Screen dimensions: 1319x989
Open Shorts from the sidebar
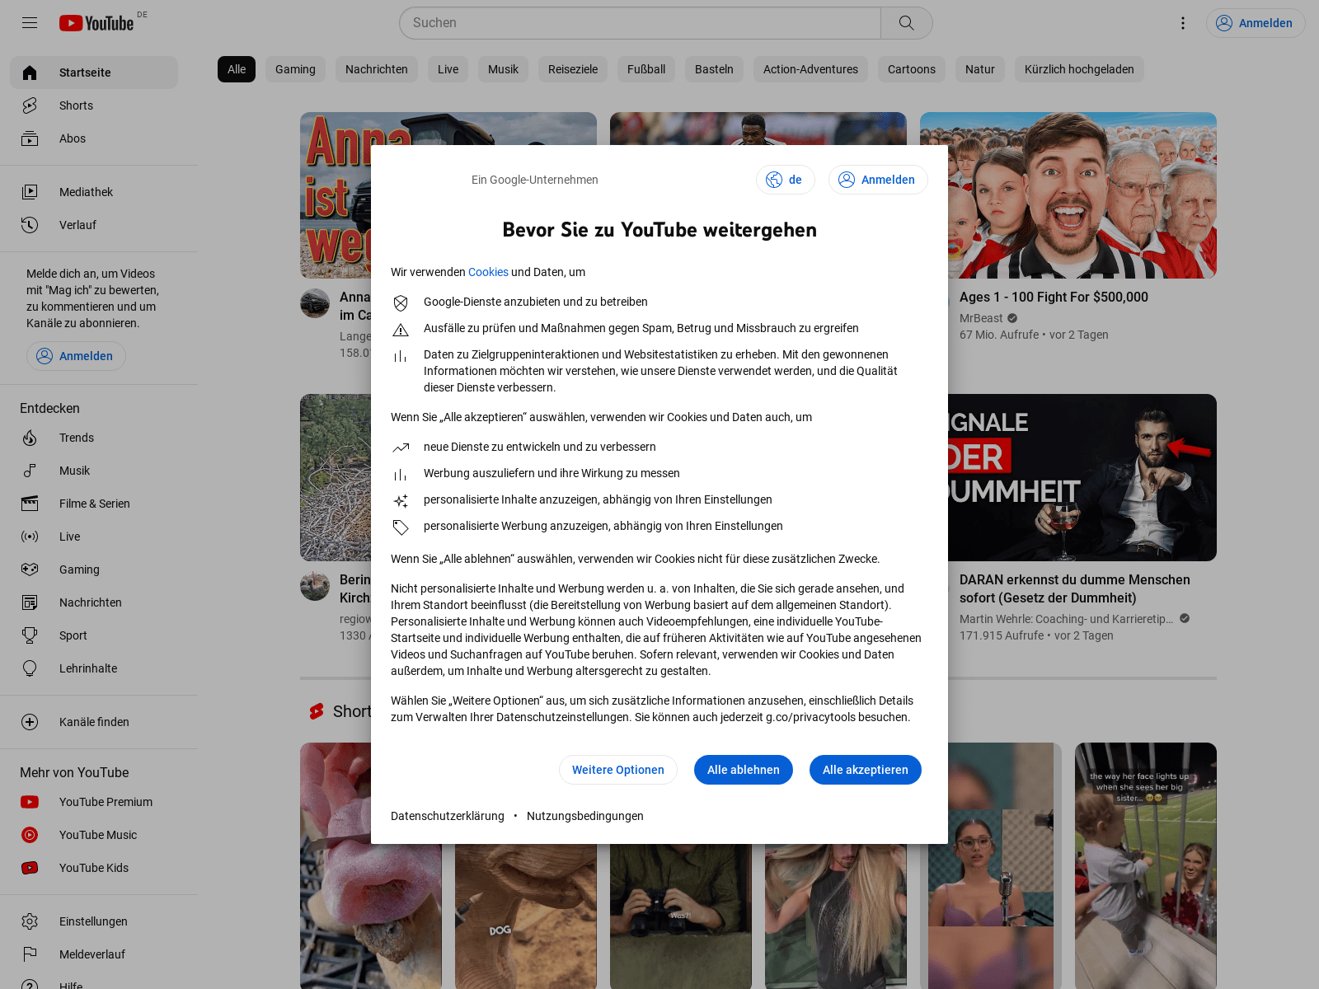click(x=94, y=105)
